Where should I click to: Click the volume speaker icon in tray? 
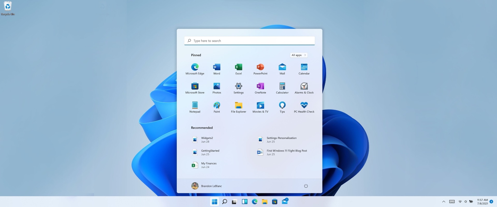(x=465, y=202)
